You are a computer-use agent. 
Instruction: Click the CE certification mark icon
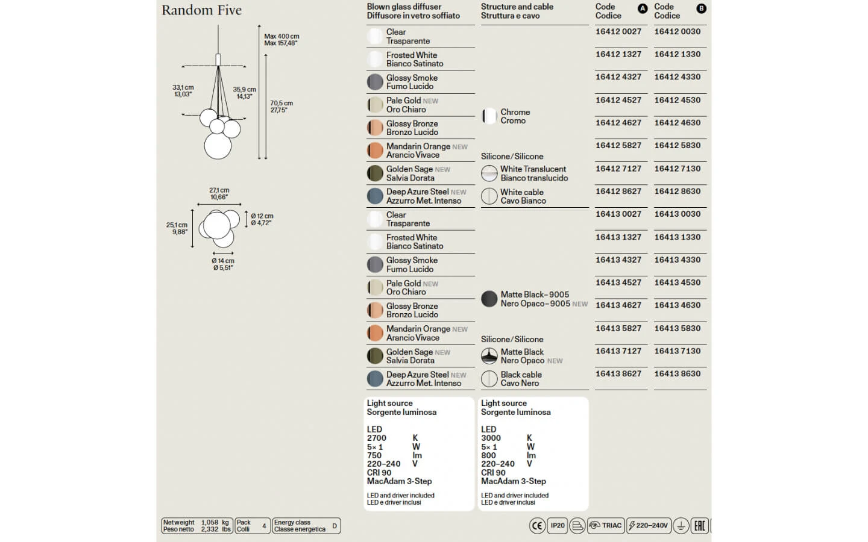(536, 526)
